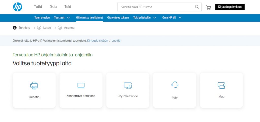Screen dimensions: 260x122
Task: Select the Pöytätietokone desktop icon
Action: pos(128,85)
